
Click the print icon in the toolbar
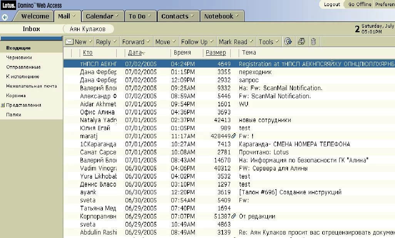click(301, 42)
